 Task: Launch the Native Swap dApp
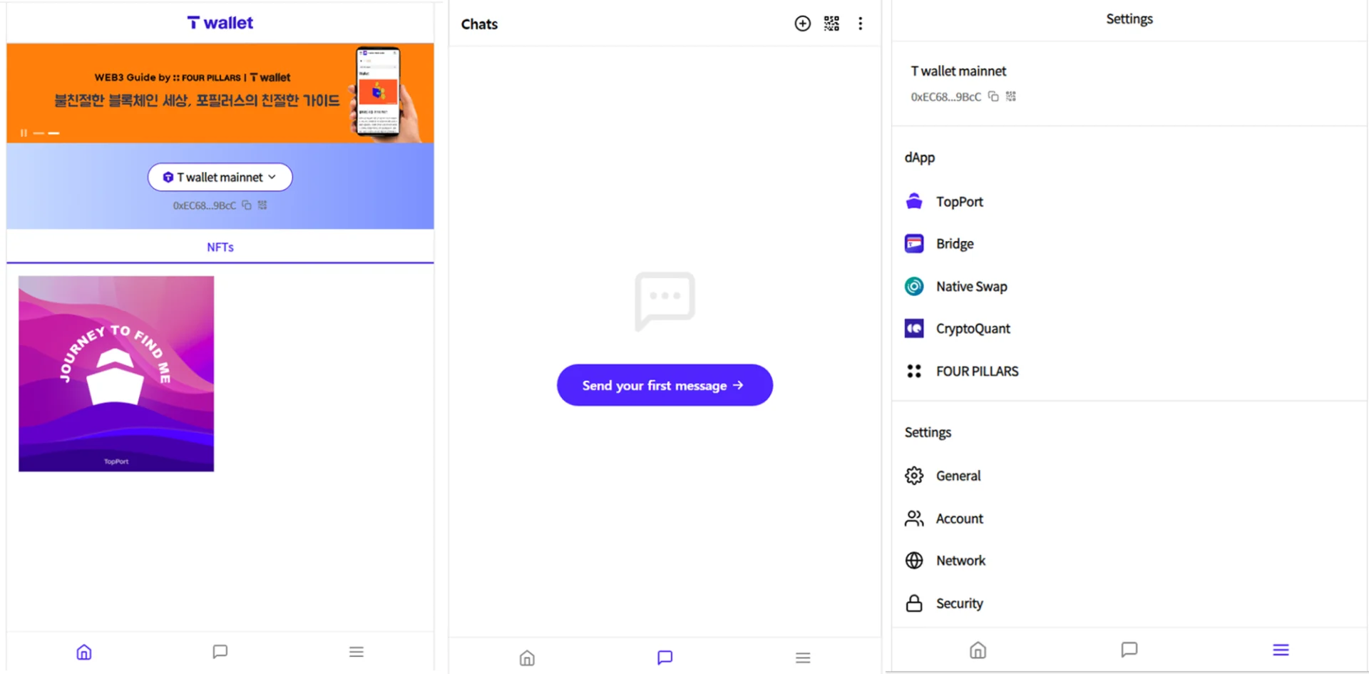970,287
